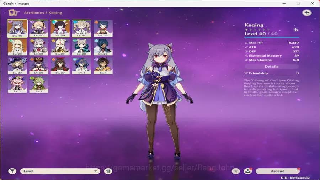
Task: Select Chevreuse's Lv. 20 portrait with captain hat
Action: coord(38,66)
